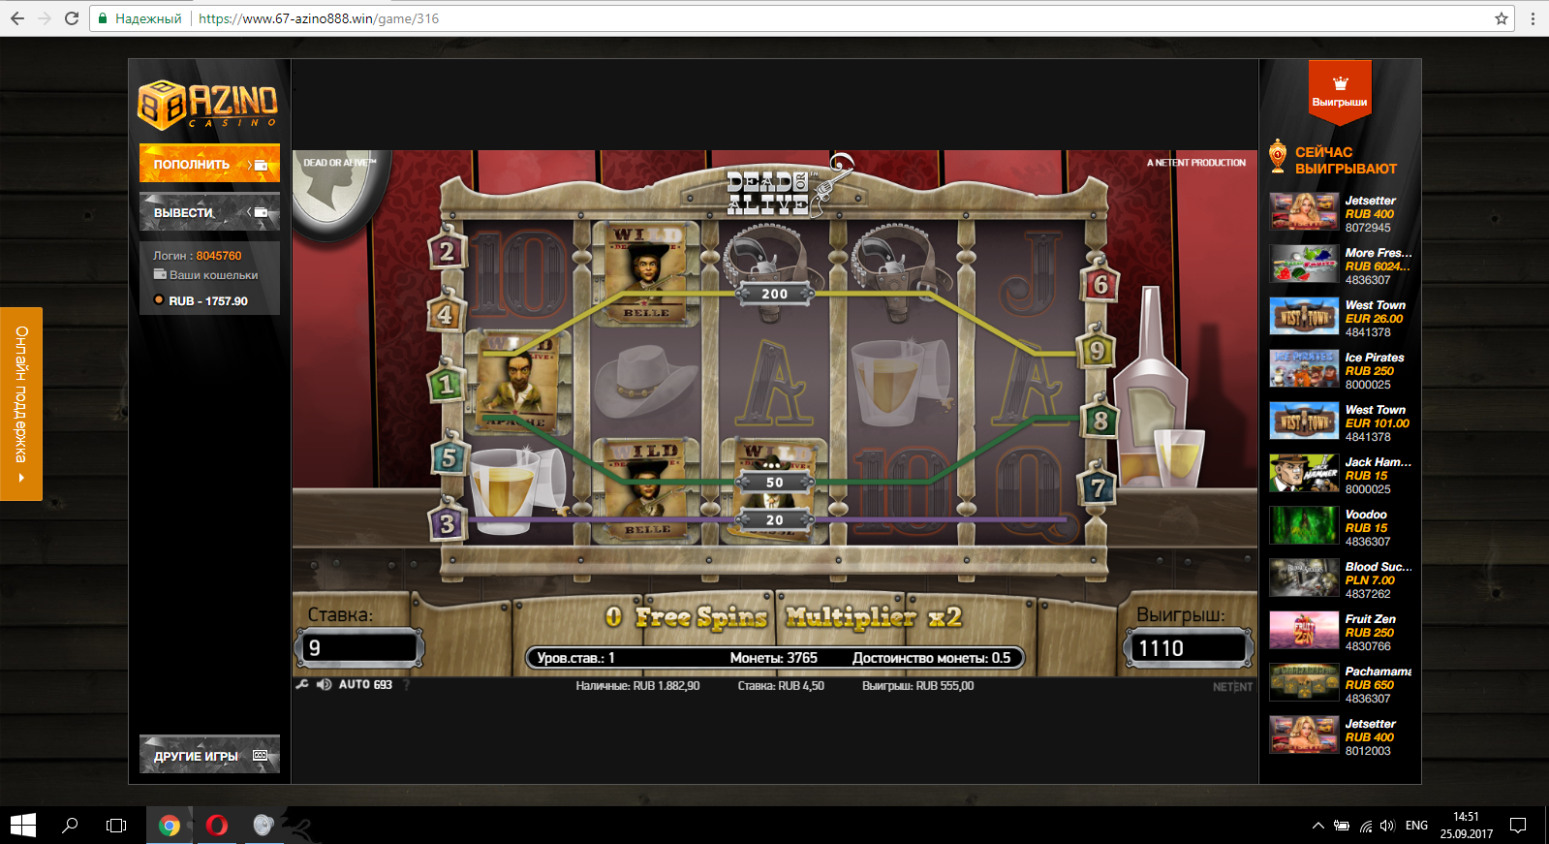
Task: Select payline 3 marker
Action: pos(447,524)
